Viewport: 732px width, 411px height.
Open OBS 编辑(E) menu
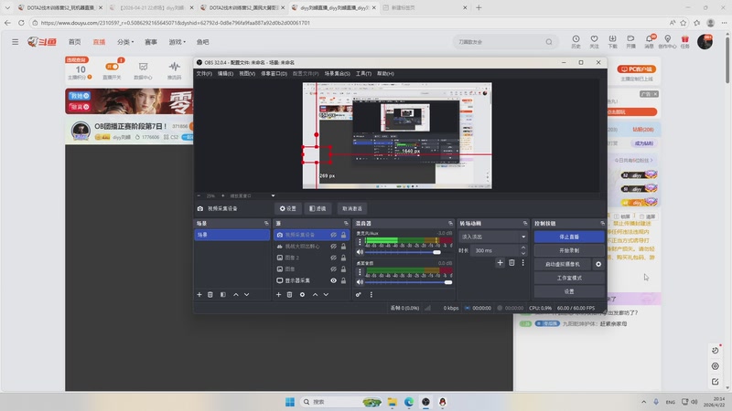225,74
